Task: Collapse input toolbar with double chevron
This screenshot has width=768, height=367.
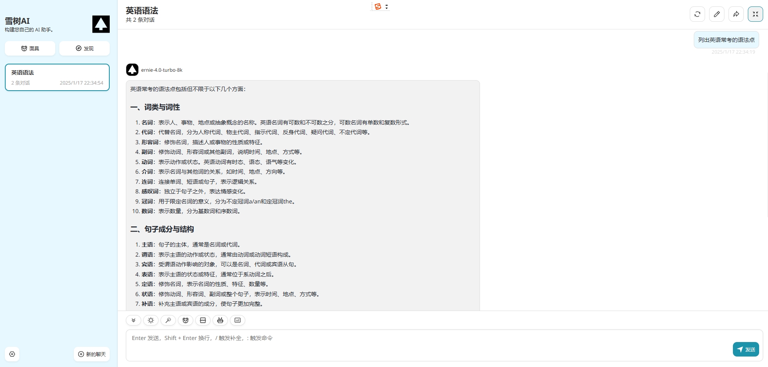Action: (x=134, y=320)
